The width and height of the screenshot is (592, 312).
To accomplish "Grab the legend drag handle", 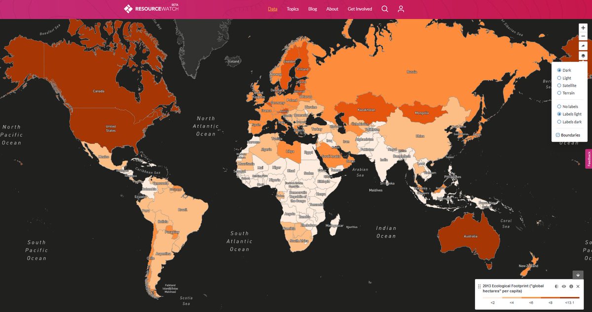I will point(479,286).
